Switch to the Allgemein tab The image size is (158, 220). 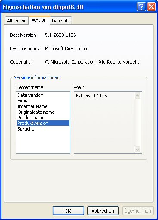(17, 21)
